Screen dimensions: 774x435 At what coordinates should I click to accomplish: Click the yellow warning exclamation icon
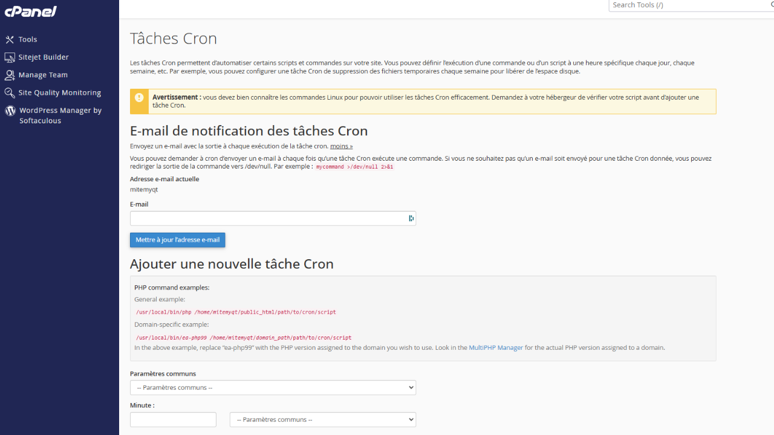139,97
